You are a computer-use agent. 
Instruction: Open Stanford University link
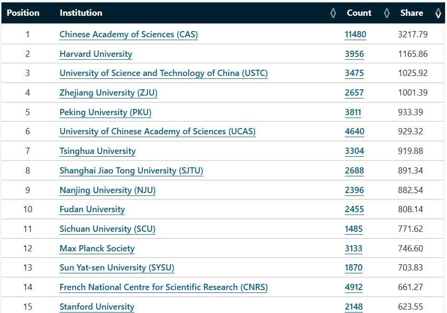pyautogui.click(x=97, y=307)
